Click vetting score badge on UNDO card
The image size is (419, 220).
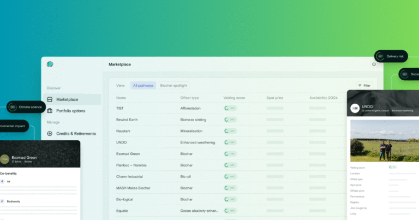pos(393,167)
